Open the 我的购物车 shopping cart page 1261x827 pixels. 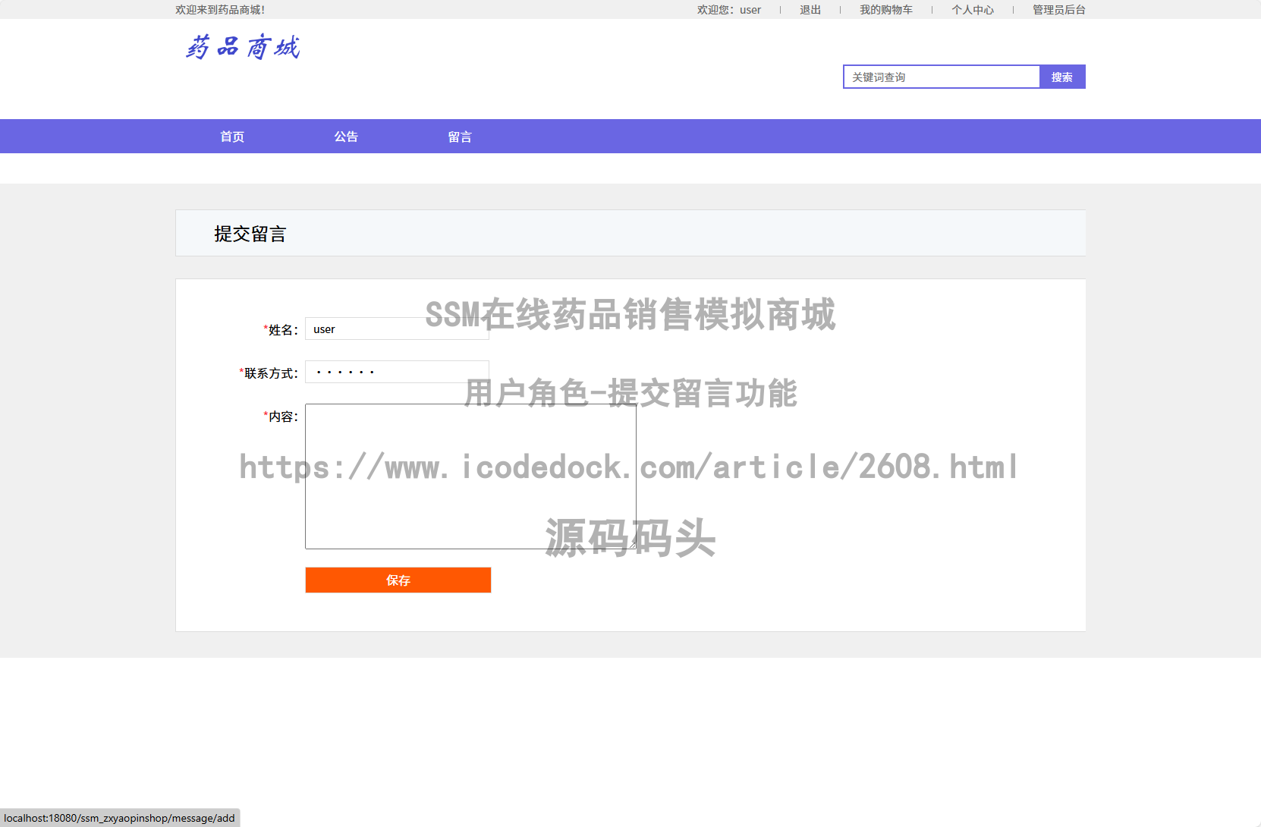886,9
